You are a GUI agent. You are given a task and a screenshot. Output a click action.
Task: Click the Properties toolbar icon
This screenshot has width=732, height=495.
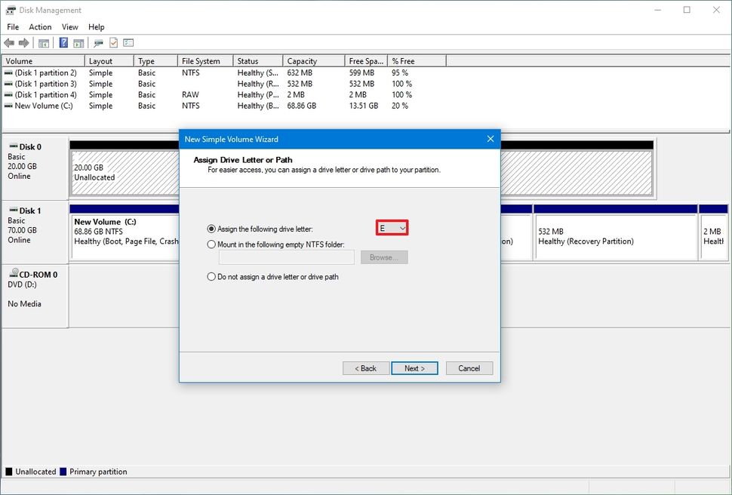[126, 43]
